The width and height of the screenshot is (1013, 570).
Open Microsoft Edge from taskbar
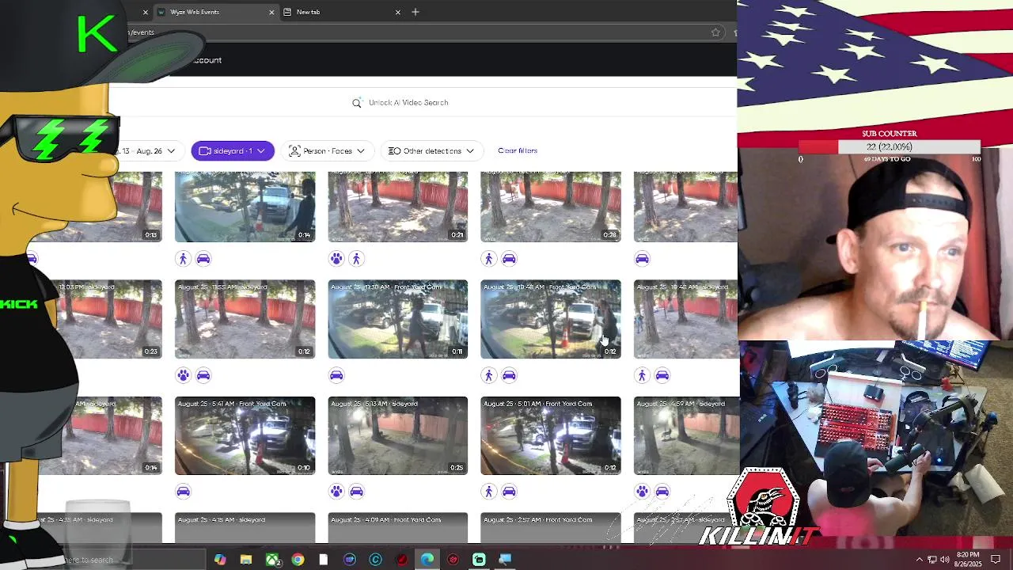427,560
